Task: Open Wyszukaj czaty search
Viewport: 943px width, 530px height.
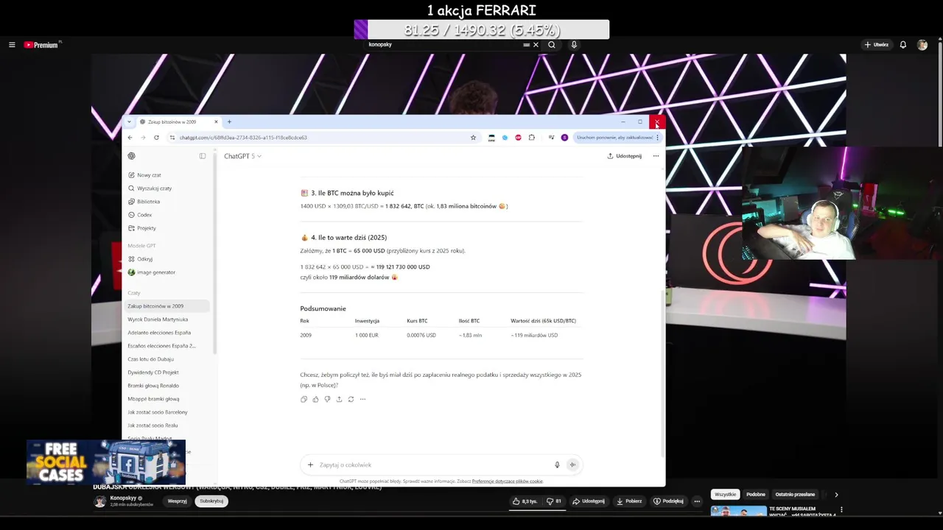Action: 169,188
